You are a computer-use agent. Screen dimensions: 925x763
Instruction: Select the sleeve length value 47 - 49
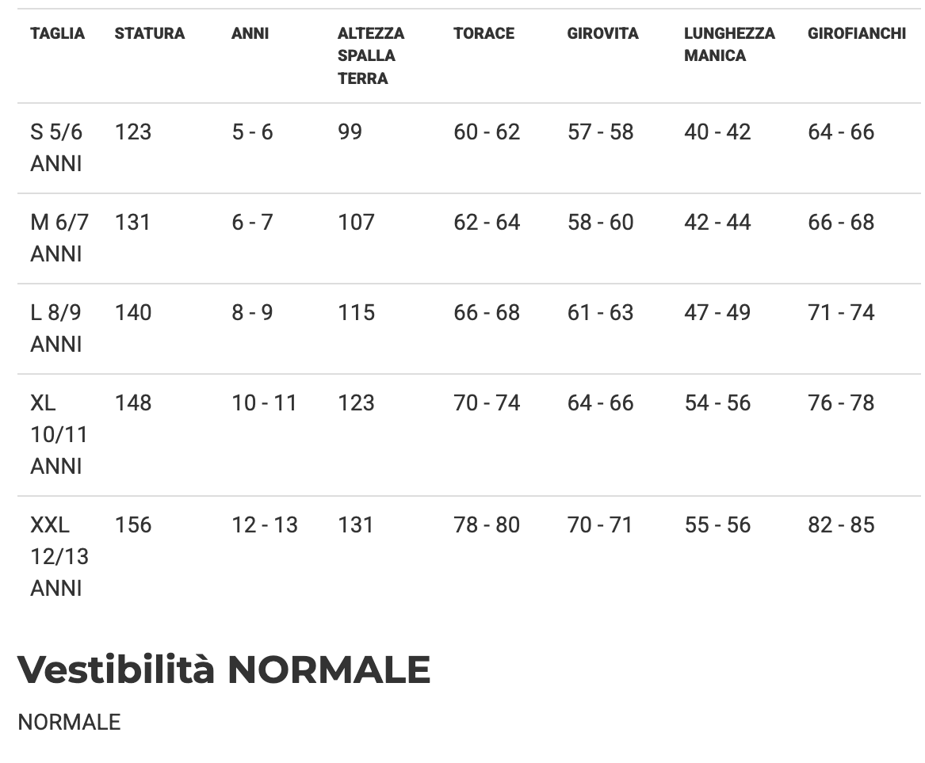tap(717, 312)
